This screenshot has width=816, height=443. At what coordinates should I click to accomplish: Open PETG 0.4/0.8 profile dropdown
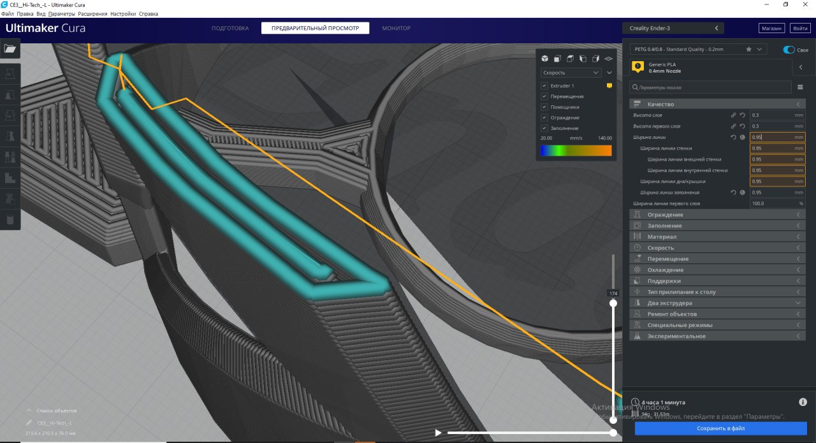coord(698,49)
